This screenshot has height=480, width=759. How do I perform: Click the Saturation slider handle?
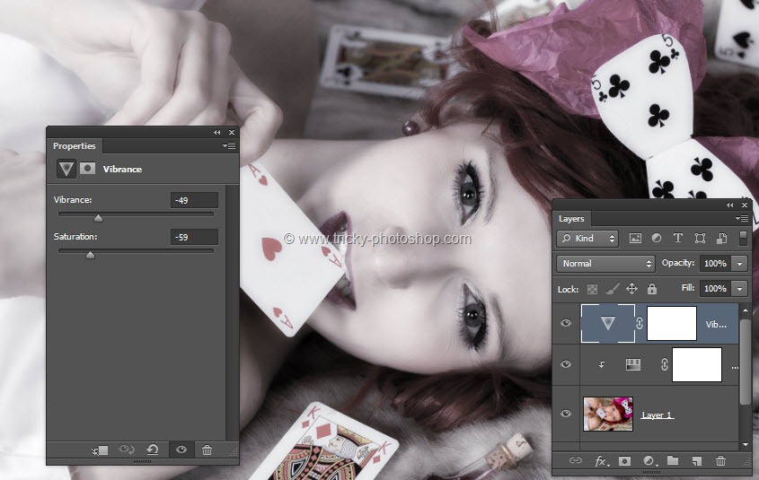tap(90, 255)
